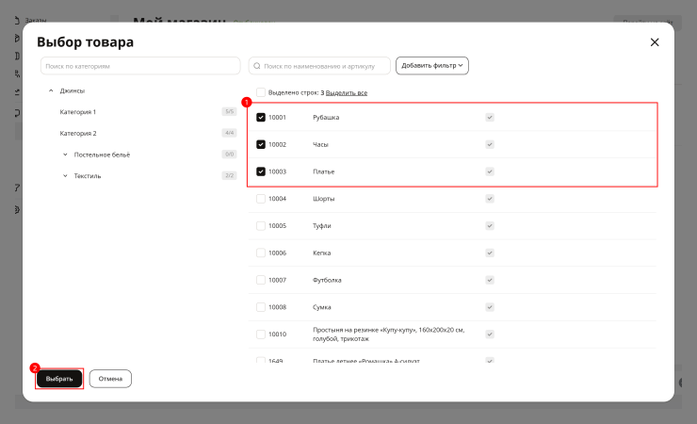Check the 10005 Туфли row checkbox

[x=261, y=226]
